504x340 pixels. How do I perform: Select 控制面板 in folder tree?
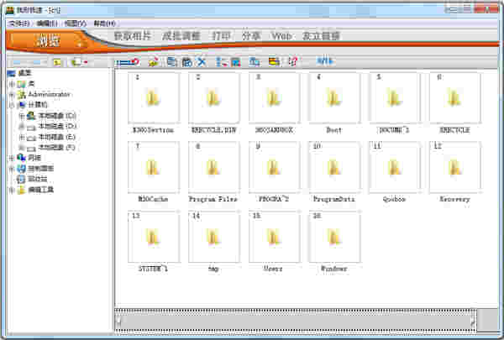[x=41, y=169]
